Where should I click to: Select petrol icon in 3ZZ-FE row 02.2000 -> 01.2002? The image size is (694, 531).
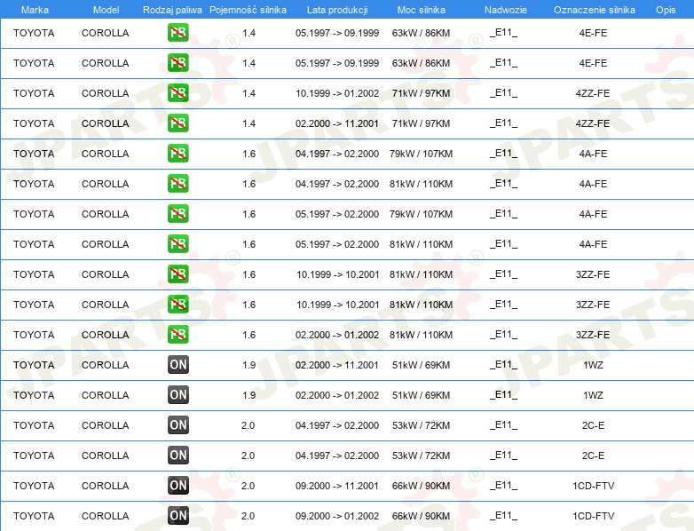point(177,335)
